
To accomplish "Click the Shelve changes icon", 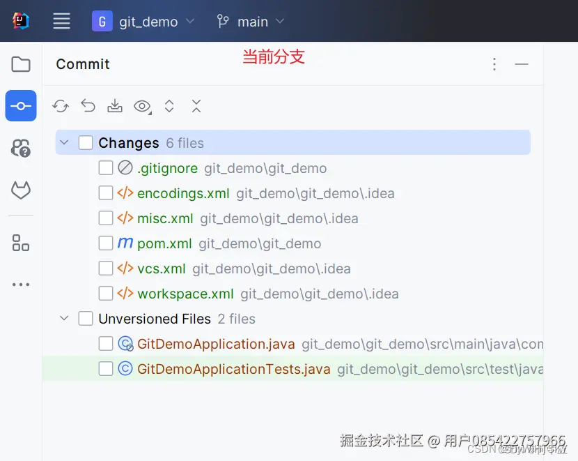I will coord(115,106).
